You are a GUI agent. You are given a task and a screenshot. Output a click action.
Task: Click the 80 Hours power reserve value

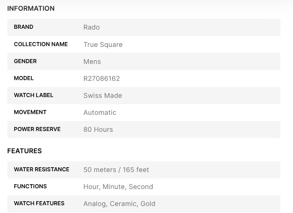(x=98, y=130)
